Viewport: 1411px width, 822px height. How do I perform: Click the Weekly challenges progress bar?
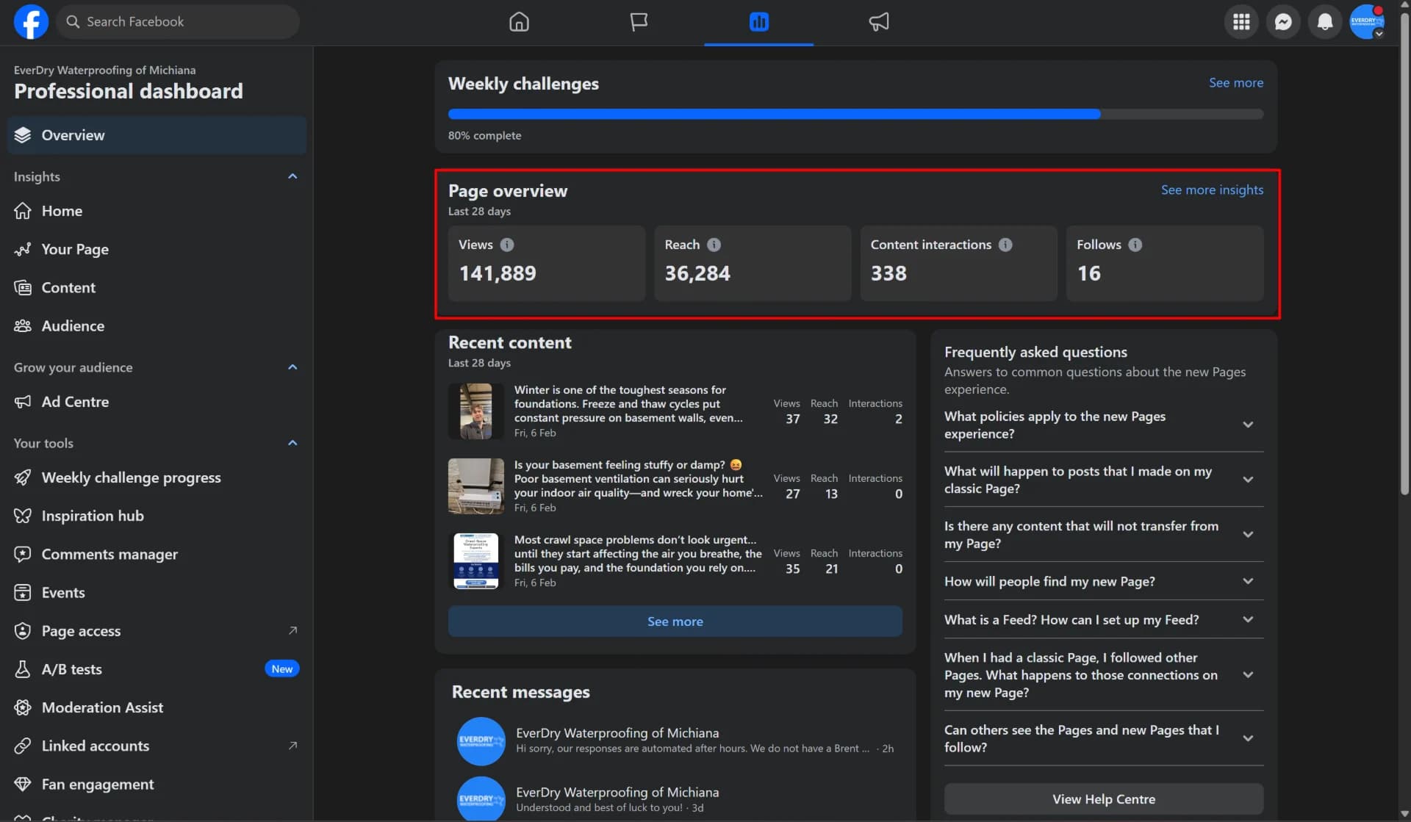[x=855, y=114]
